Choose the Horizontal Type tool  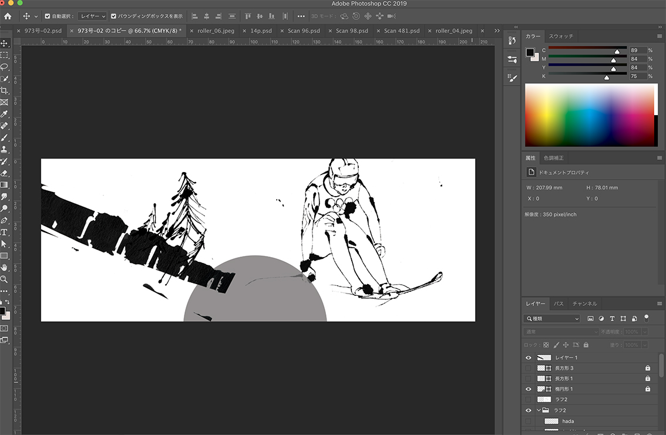[x=4, y=232]
